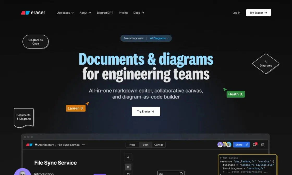Select the Lauren S. cursor label
This screenshot has width=292, height=175.
click(x=76, y=108)
